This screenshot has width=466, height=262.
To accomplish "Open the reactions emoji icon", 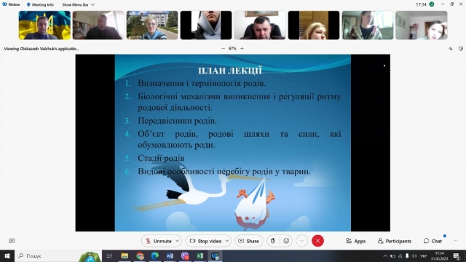I will (x=286, y=241).
